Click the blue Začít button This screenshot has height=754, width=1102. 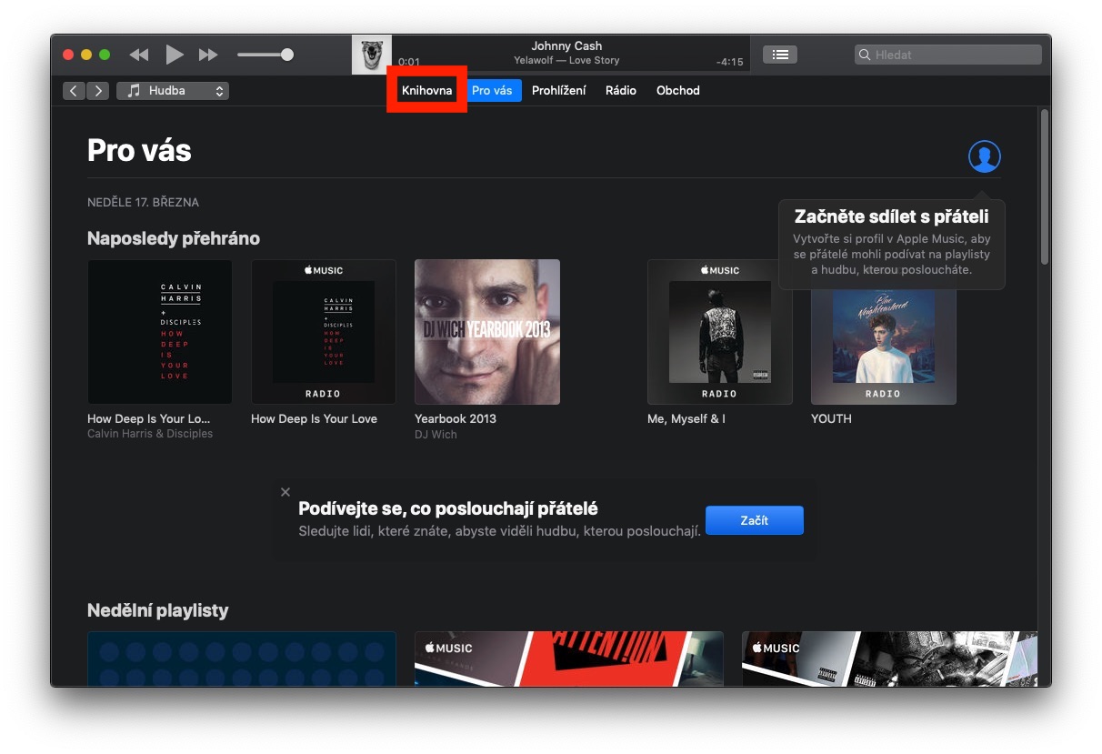coord(755,520)
